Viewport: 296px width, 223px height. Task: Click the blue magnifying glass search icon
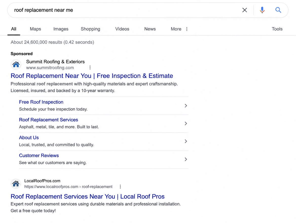click(278, 10)
